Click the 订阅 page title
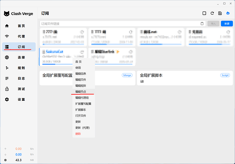Image resolution: width=235 pixels, height=164 pixels. coord(45,13)
